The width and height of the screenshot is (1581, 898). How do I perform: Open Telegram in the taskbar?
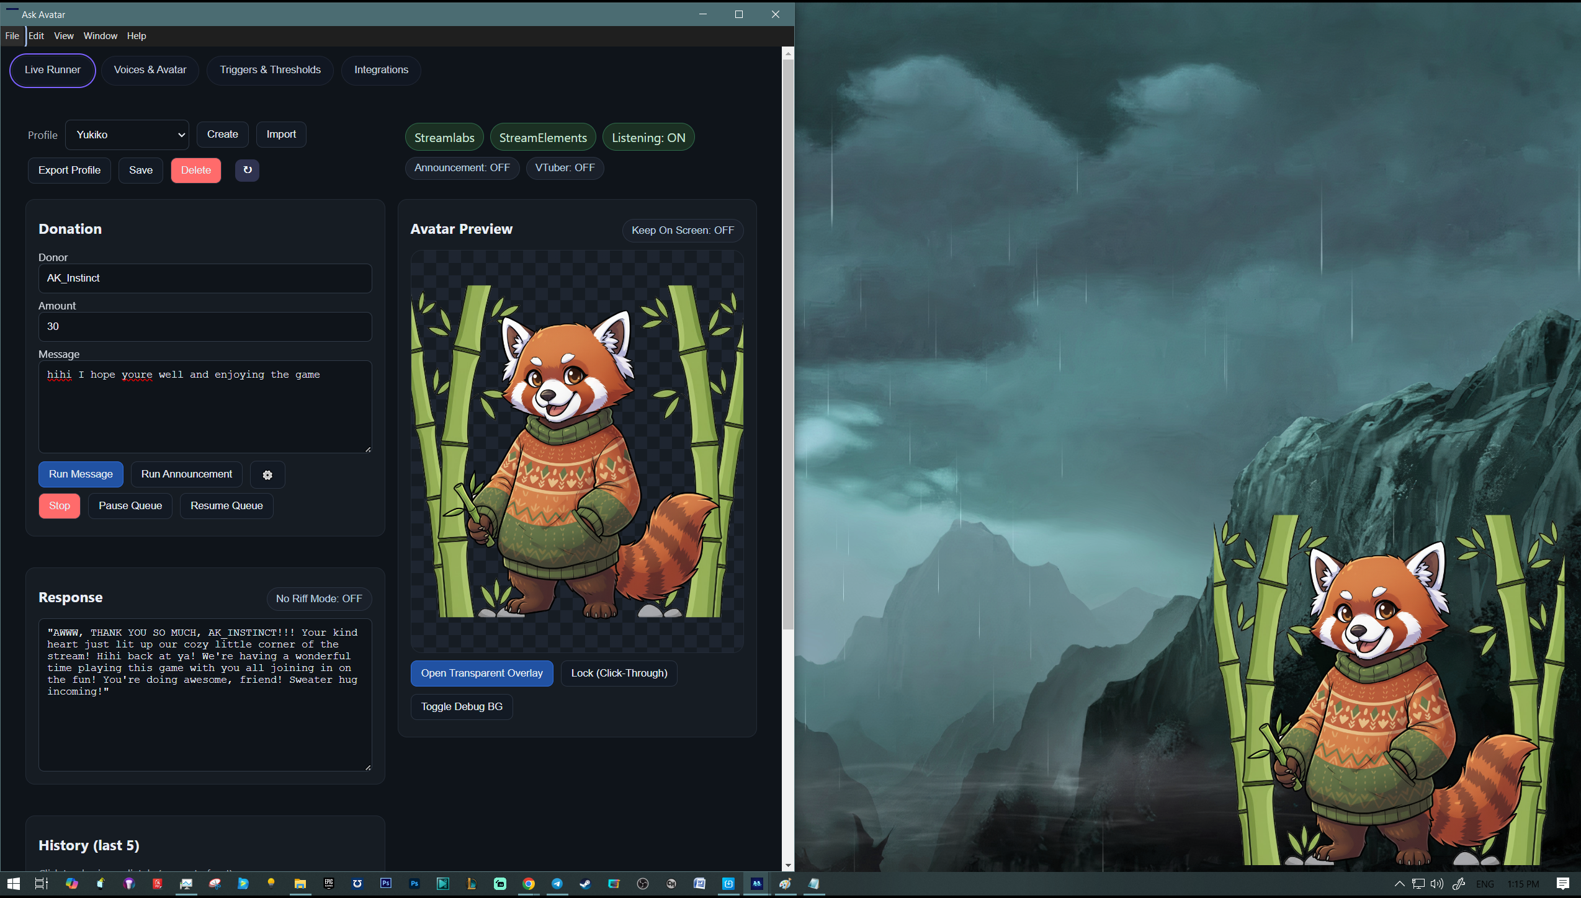click(x=557, y=884)
